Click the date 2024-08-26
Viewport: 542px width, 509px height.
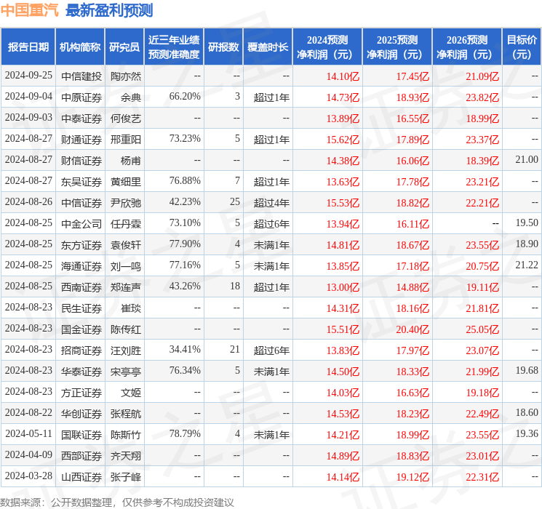coord(28,201)
